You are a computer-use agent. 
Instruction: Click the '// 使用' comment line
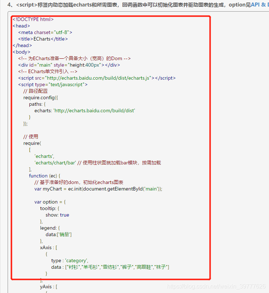click(31, 137)
